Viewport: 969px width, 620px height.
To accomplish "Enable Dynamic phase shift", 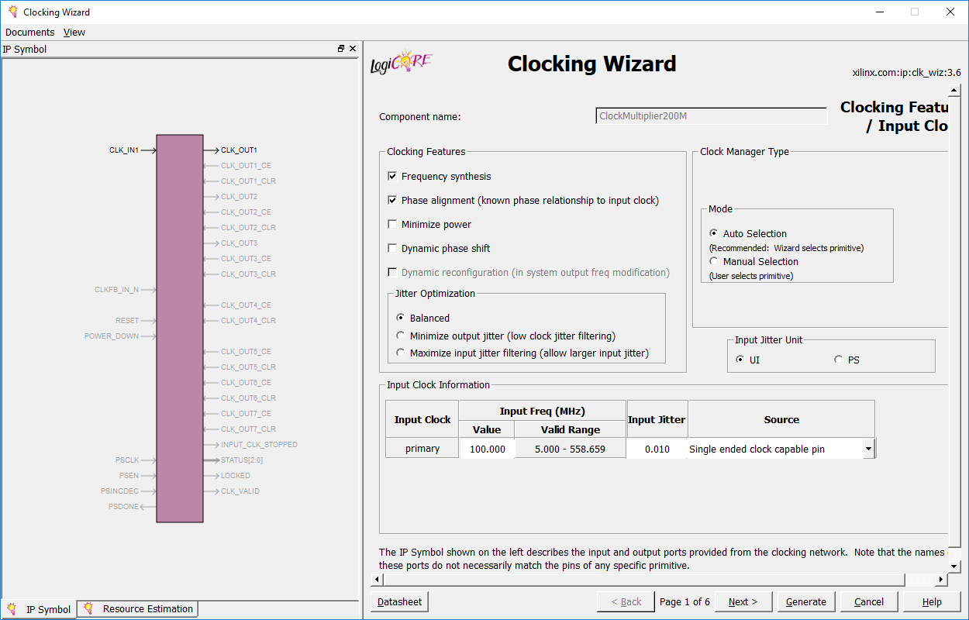I will click(392, 247).
